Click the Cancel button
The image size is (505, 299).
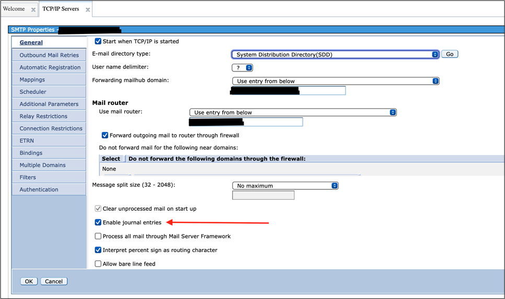click(x=54, y=281)
